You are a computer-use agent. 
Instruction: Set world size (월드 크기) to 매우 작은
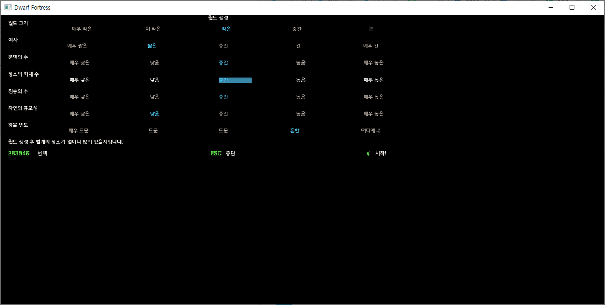(82, 29)
